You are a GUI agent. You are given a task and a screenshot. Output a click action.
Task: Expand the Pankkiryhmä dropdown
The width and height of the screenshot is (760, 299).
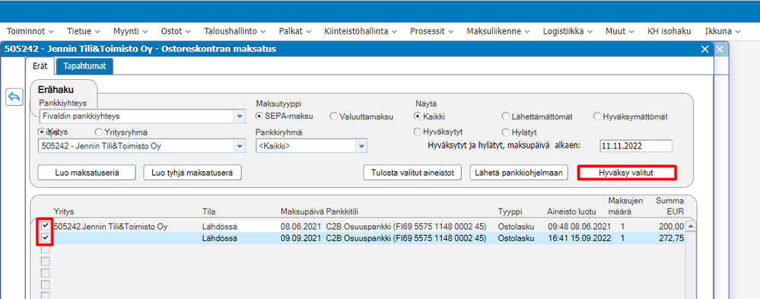[361, 146]
